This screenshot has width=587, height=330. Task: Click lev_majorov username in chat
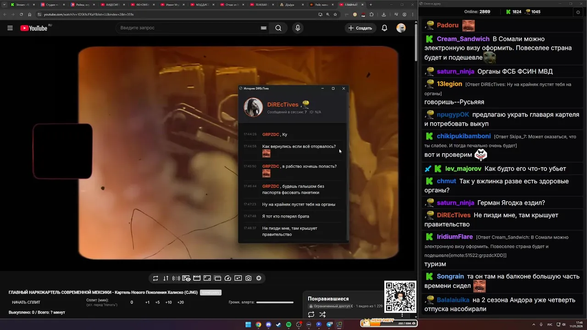(x=464, y=169)
